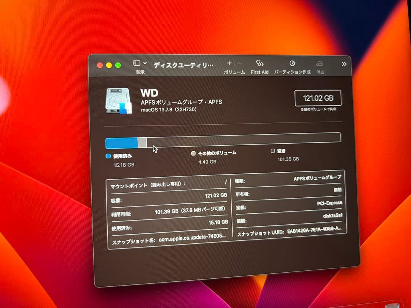Click the APFSボリュームグループ・APFS subtitle
This screenshot has width=411, height=308.
click(x=182, y=102)
